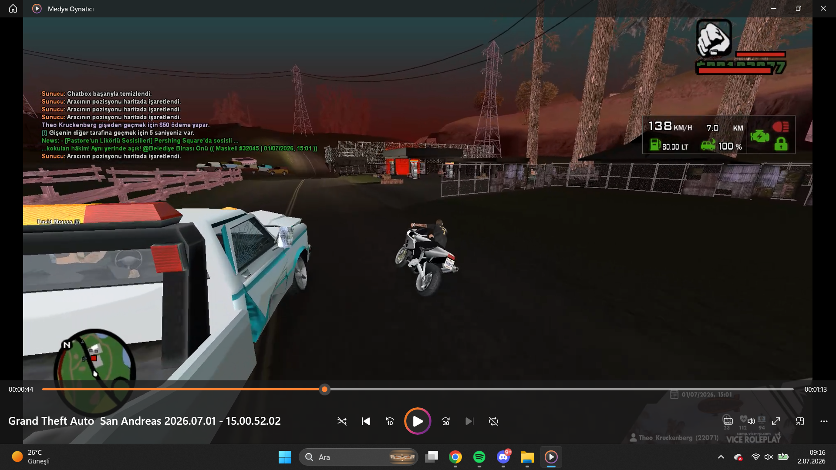Click the OneDrive tray icon
Screen dimensions: 836x470
coord(738,457)
